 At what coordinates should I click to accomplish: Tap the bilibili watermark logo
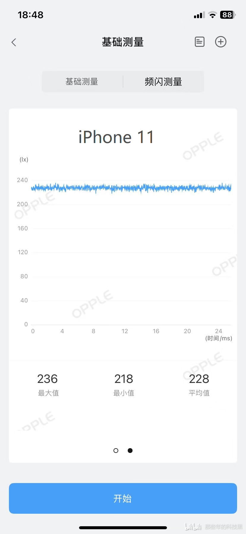(193, 527)
